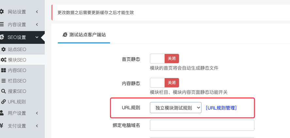The height and width of the screenshot is (138, 290).
Task: Collapse the SEO设置 menu chevron
Action: 37,37
